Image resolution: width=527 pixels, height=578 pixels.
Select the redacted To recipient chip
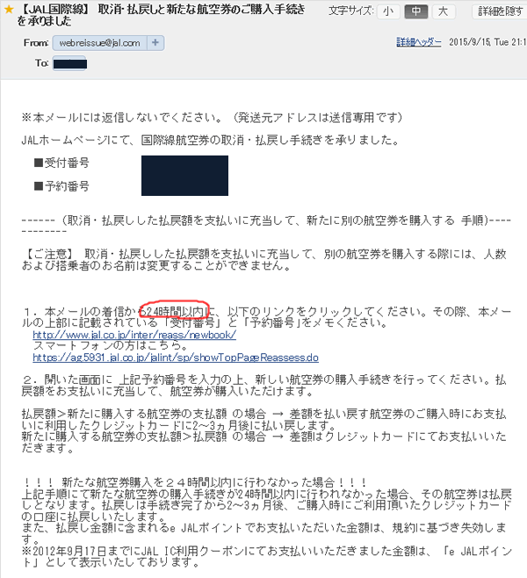click(69, 64)
